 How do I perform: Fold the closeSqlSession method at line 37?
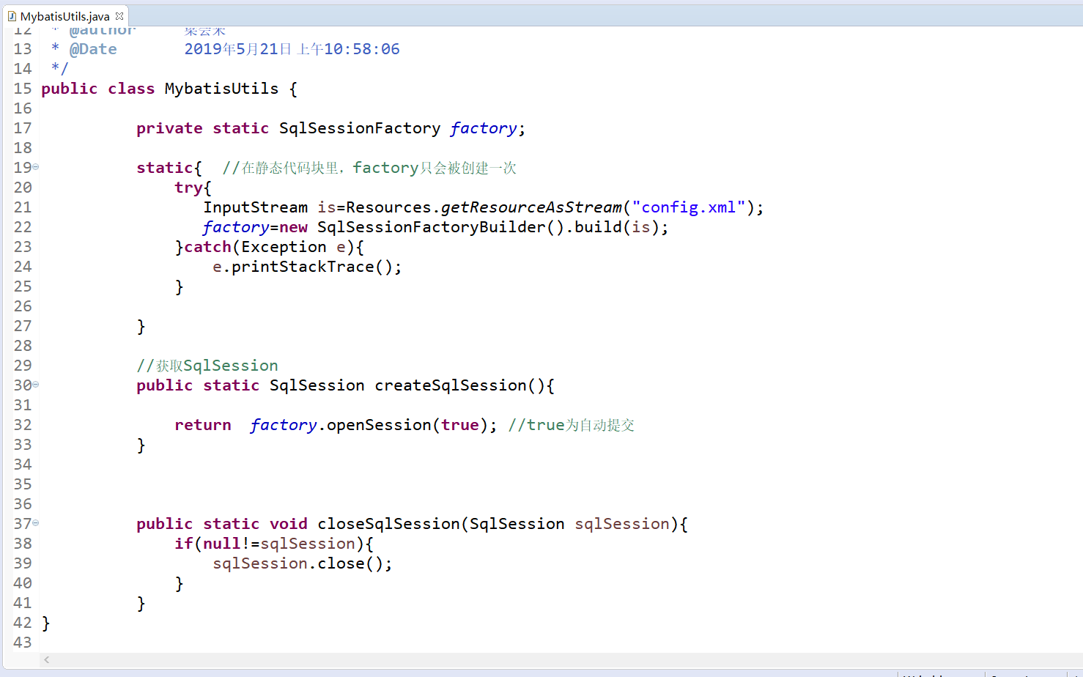(x=35, y=523)
